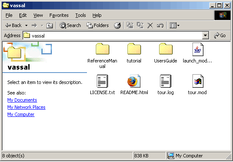Click the Back toolbar button
Viewport: 233px width, 162px height.
pyautogui.click(x=14, y=25)
